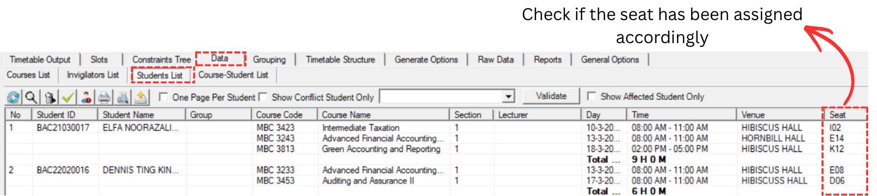Switch to Generate Options tab
The width and height of the screenshot is (877, 196).
(426, 60)
